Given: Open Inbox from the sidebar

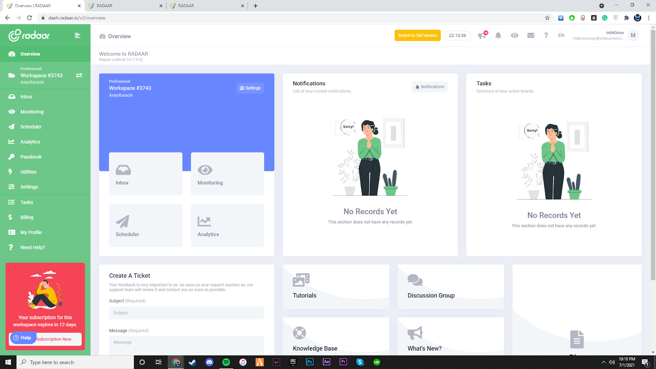Looking at the screenshot, I should [x=45, y=97].
